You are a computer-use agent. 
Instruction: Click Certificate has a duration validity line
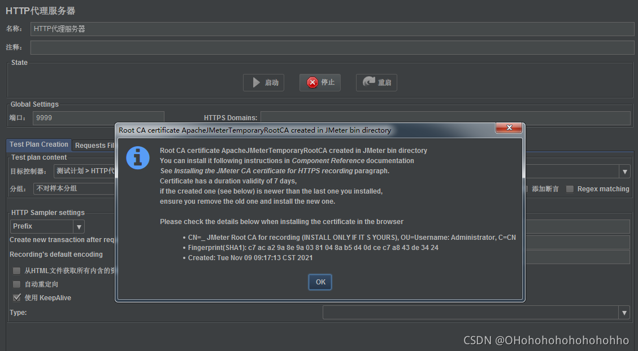228,181
